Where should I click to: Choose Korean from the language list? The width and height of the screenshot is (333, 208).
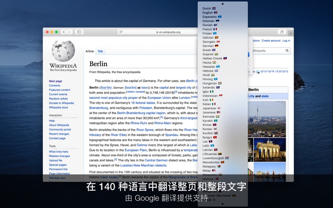point(210,129)
